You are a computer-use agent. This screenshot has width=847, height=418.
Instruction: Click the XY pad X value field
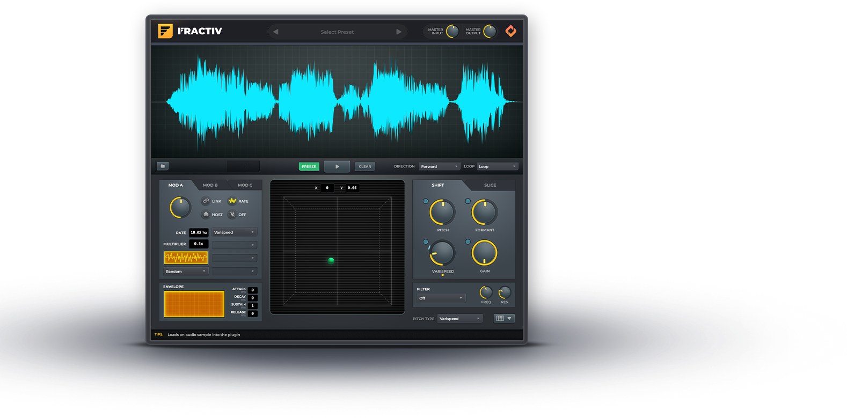(x=327, y=188)
